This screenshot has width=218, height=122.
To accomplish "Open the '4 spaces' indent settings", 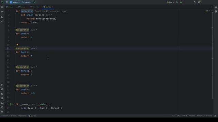I will coord(192,116).
